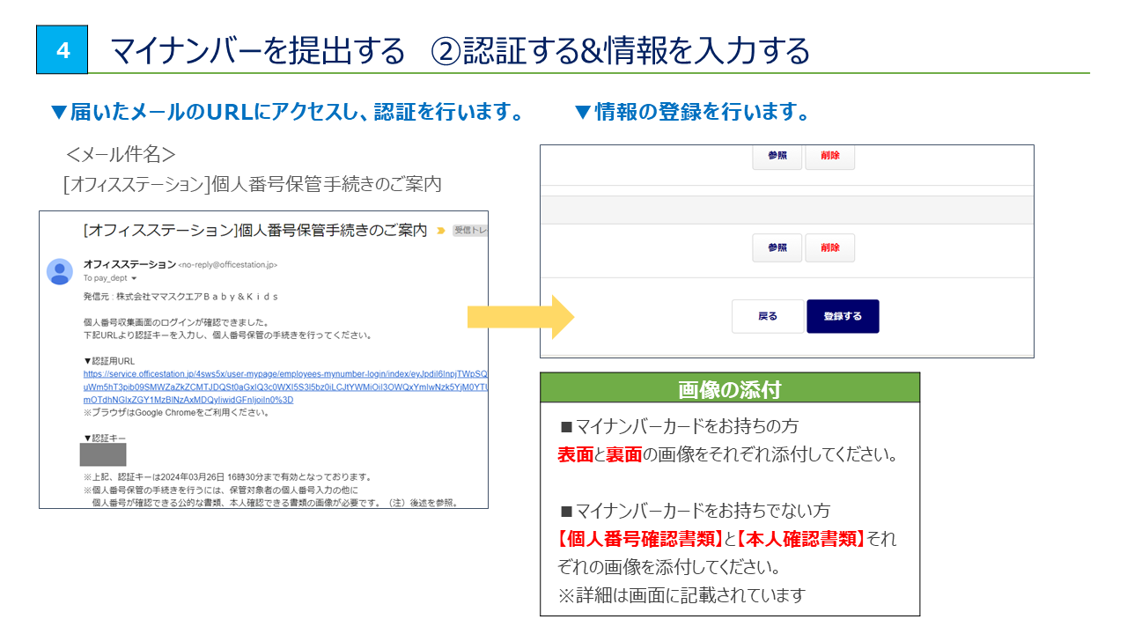Click the bold sender name オフィスステーション
Screen dimensions: 1127x634
coord(129,264)
